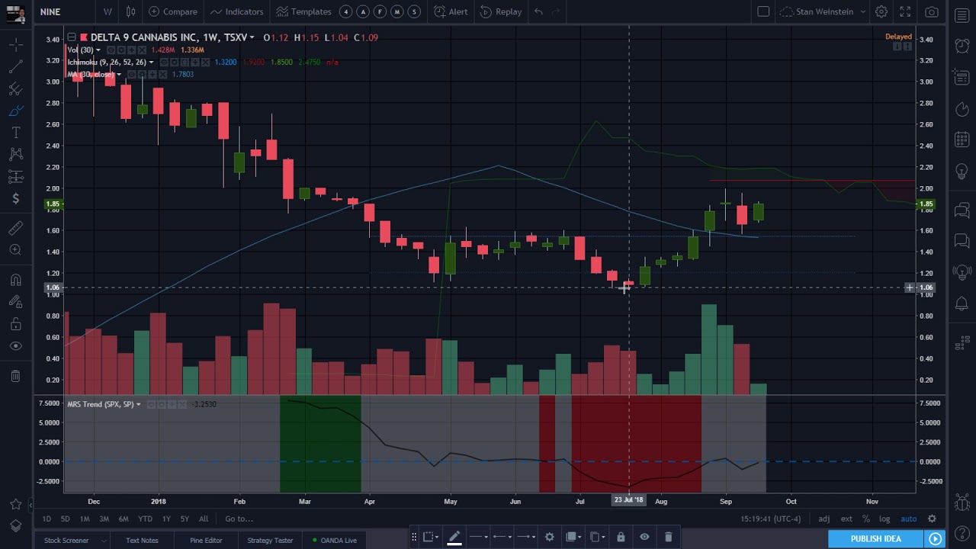The height and width of the screenshot is (549, 976).
Task: Select the 1D time range
Action: pyautogui.click(x=47, y=519)
